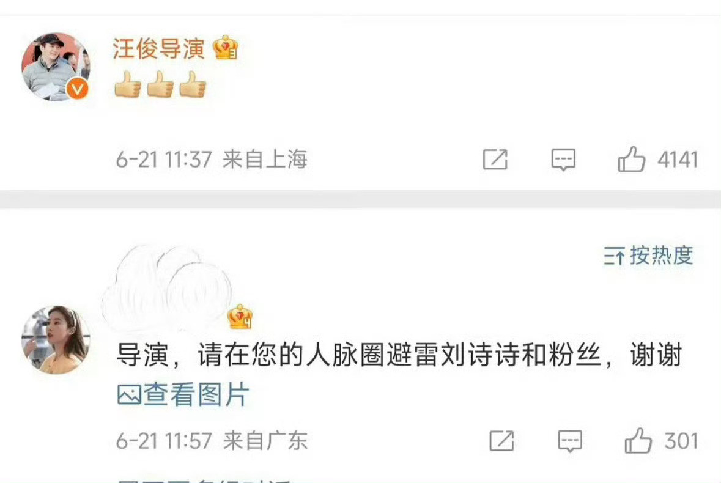
Task: Open the commenter's avatar photo
Action: click(56, 339)
